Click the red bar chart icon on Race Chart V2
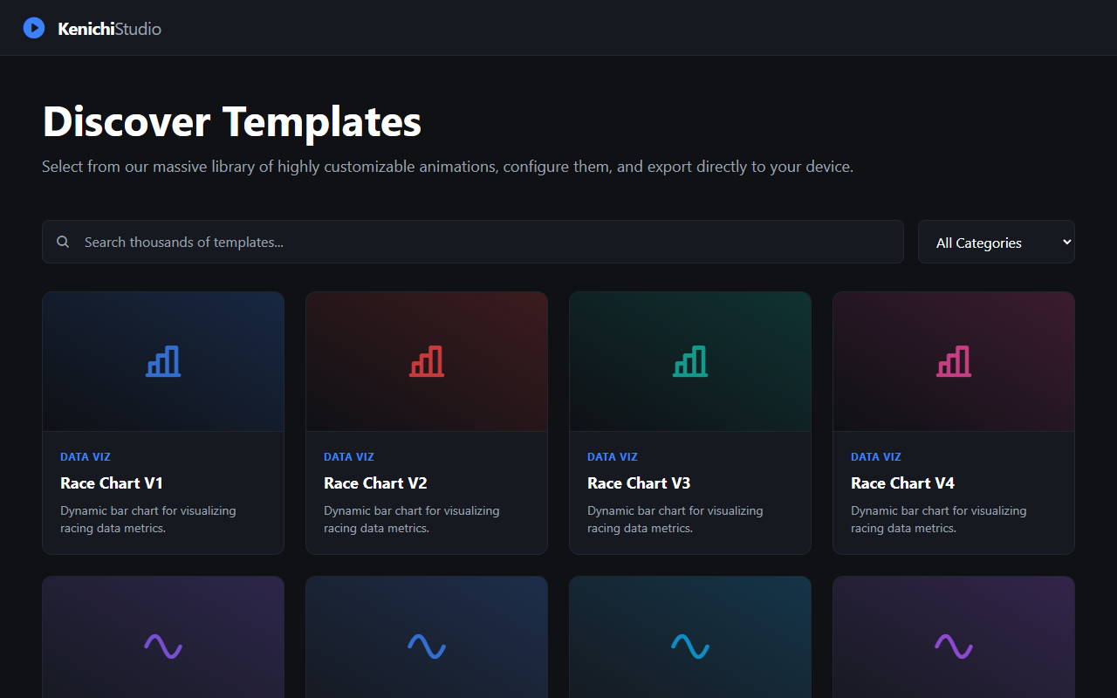The width and height of the screenshot is (1117, 698). click(426, 360)
